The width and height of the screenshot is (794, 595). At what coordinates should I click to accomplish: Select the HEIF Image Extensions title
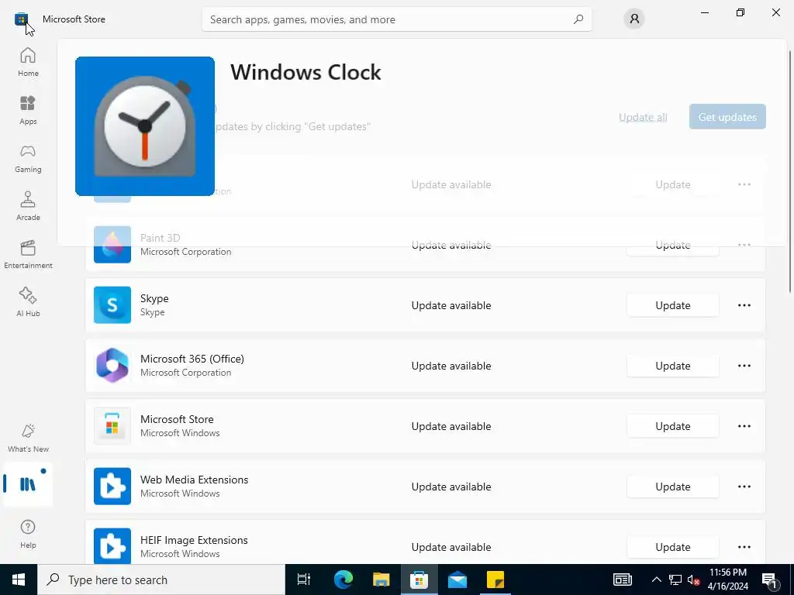[x=194, y=540]
